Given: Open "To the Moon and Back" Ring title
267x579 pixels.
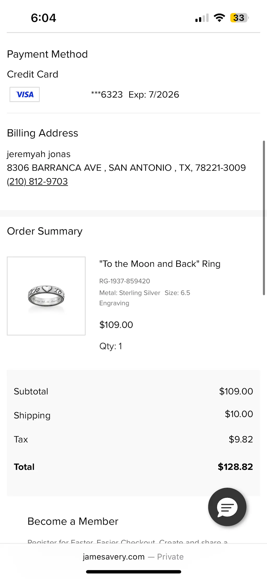Looking at the screenshot, I should point(160,264).
